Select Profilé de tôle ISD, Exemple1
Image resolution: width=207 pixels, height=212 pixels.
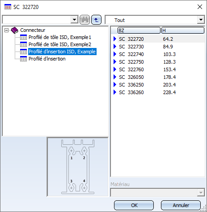(60, 37)
